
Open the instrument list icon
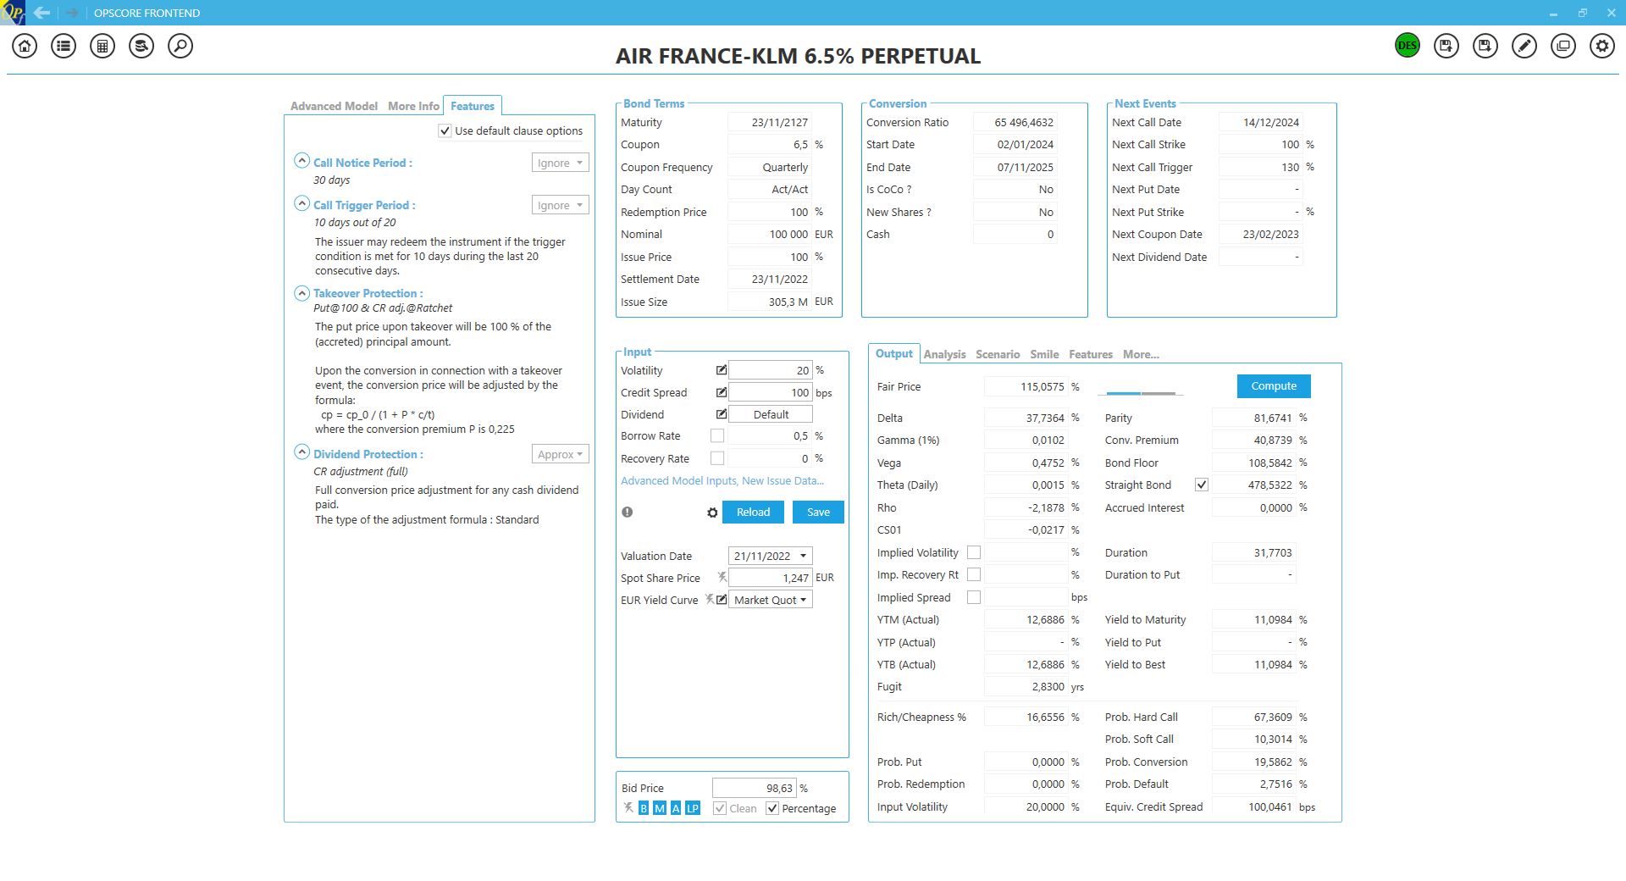click(64, 46)
